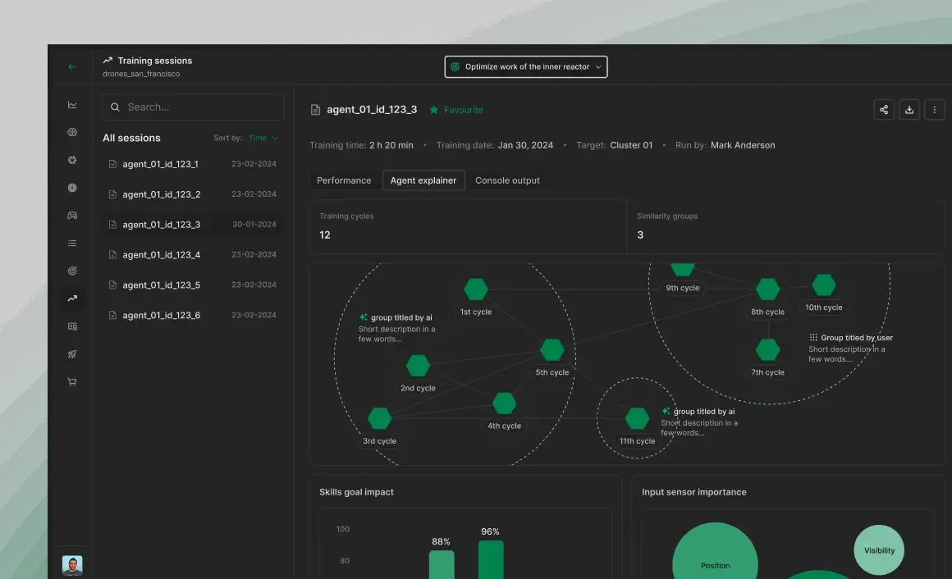Select session agent_01_id_123_3 in list
952x579 pixels.
coord(192,225)
